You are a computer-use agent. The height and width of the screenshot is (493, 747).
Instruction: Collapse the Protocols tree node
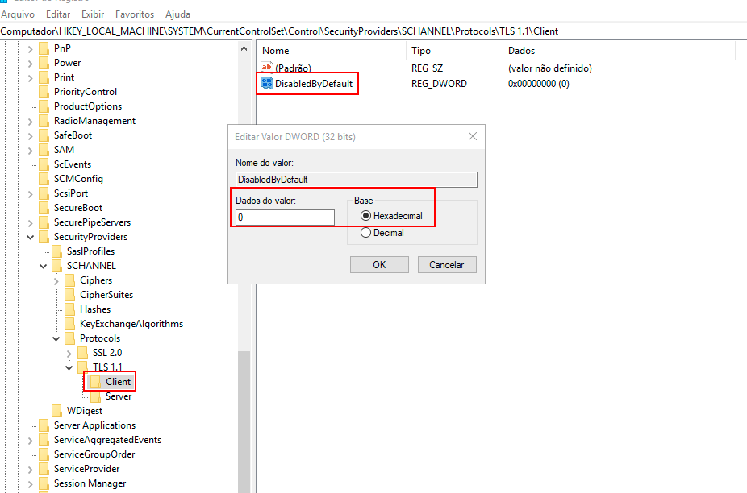click(56, 339)
